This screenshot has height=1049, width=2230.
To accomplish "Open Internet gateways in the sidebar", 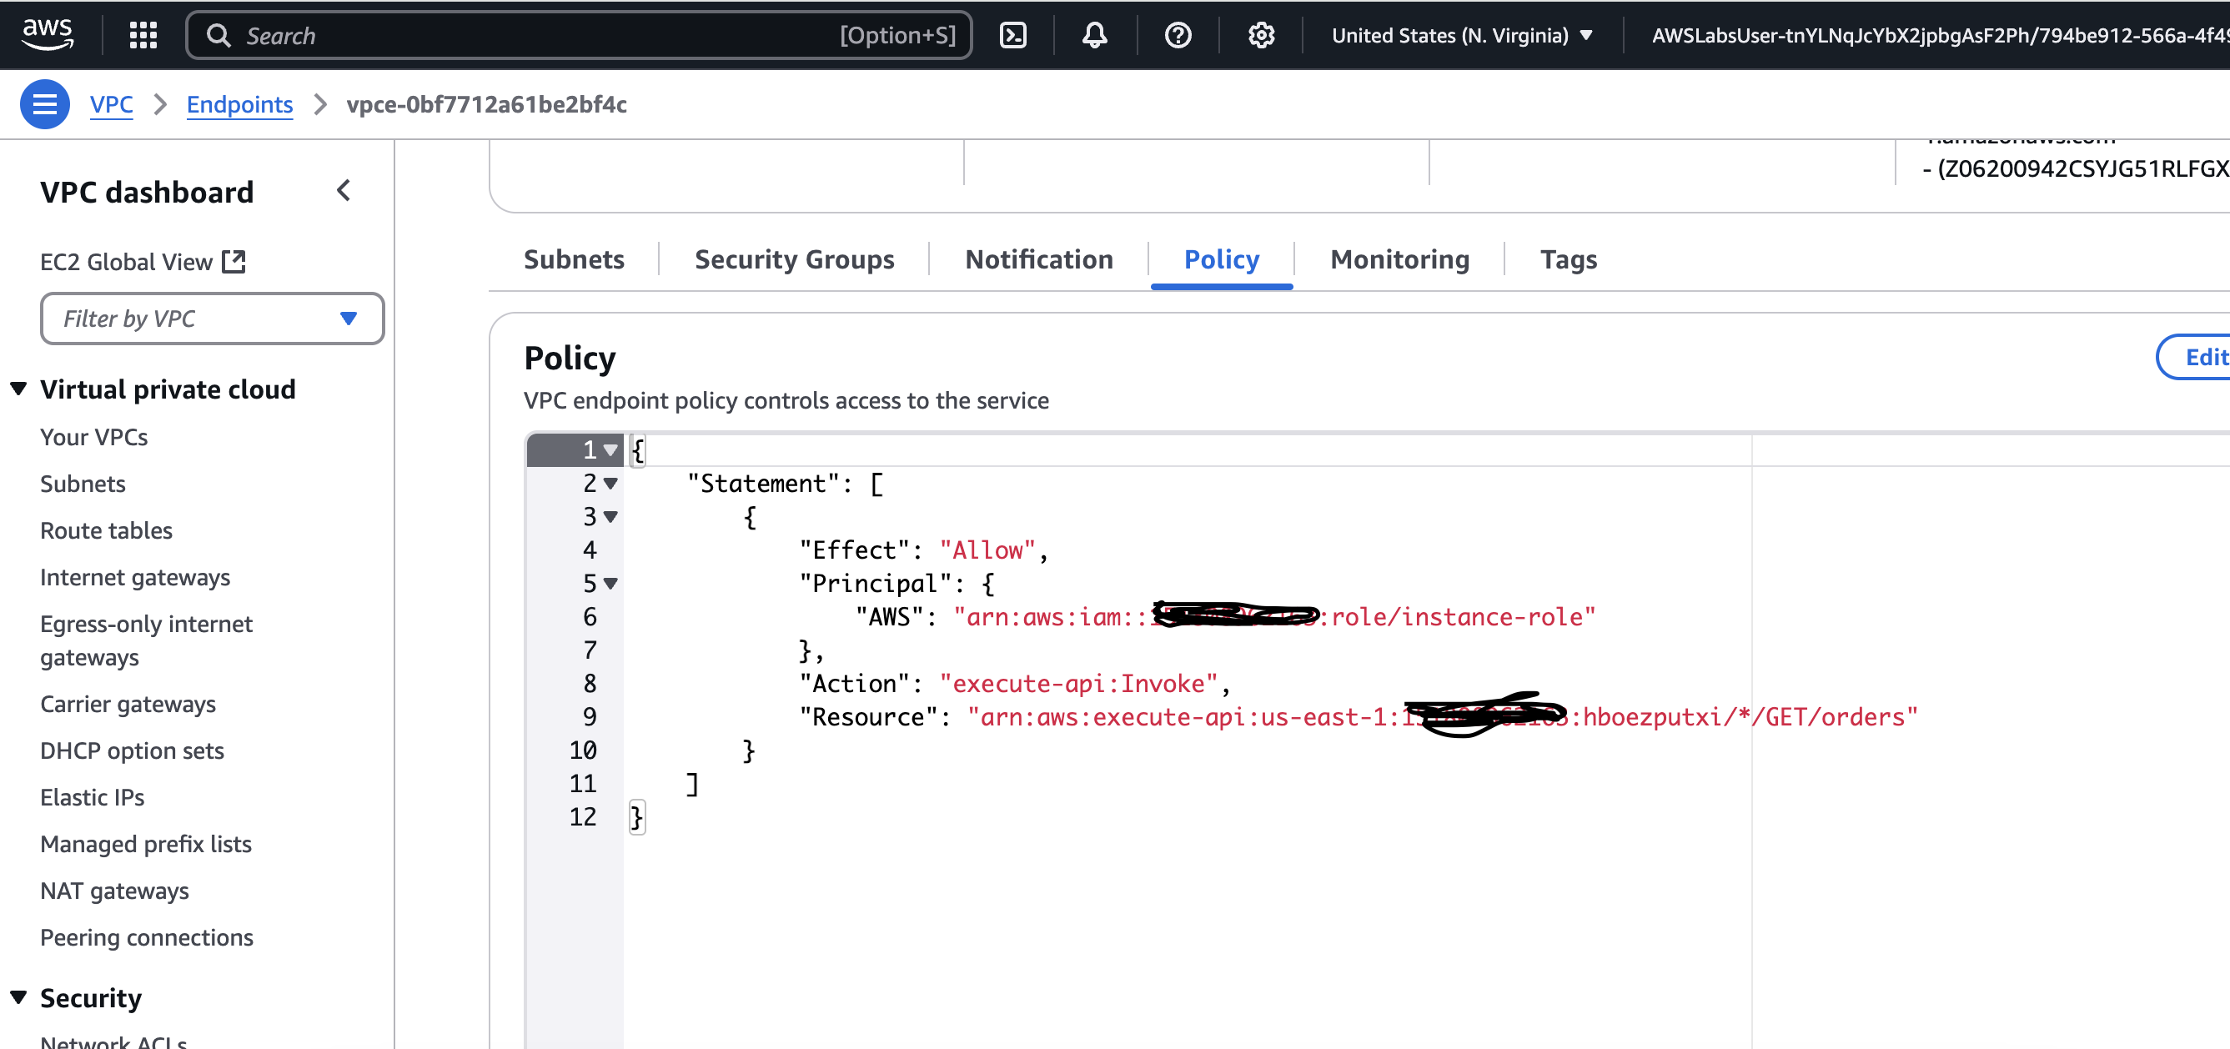I will tap(135, 577).
